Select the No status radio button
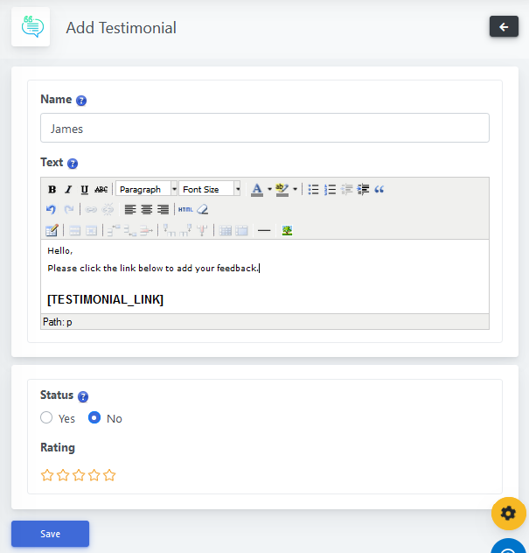The image size is (529, 553). (x=95, y=418)
